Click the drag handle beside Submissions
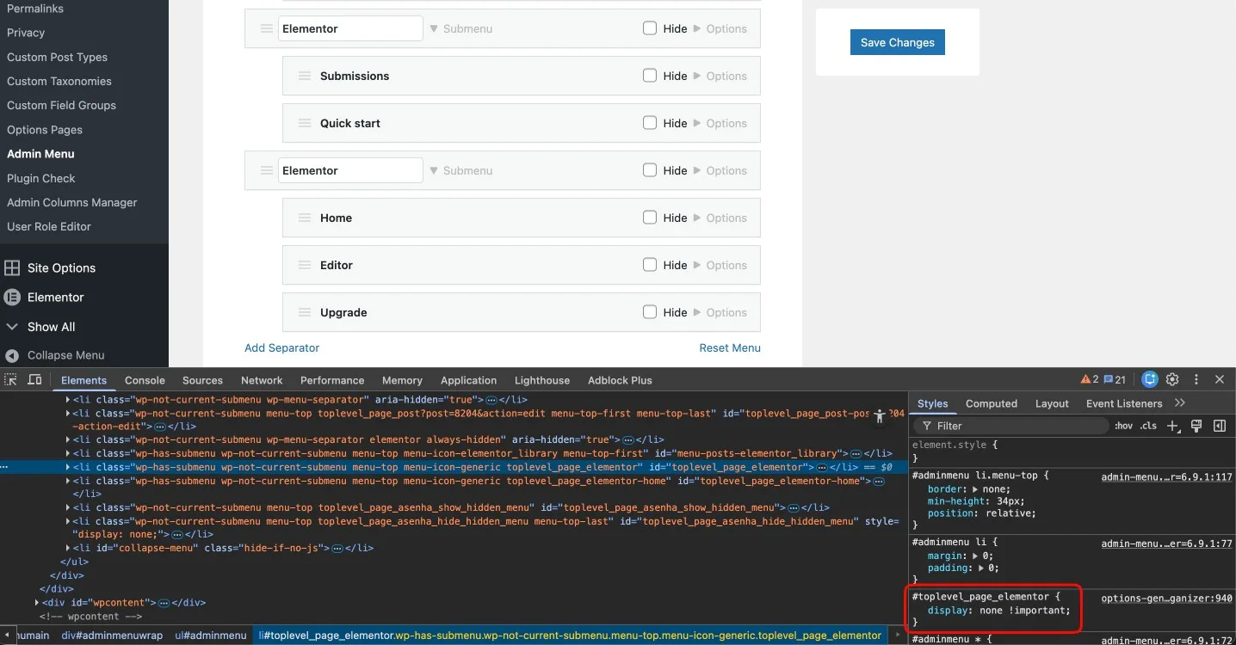Screen dimensions: 1236x645 305,76
